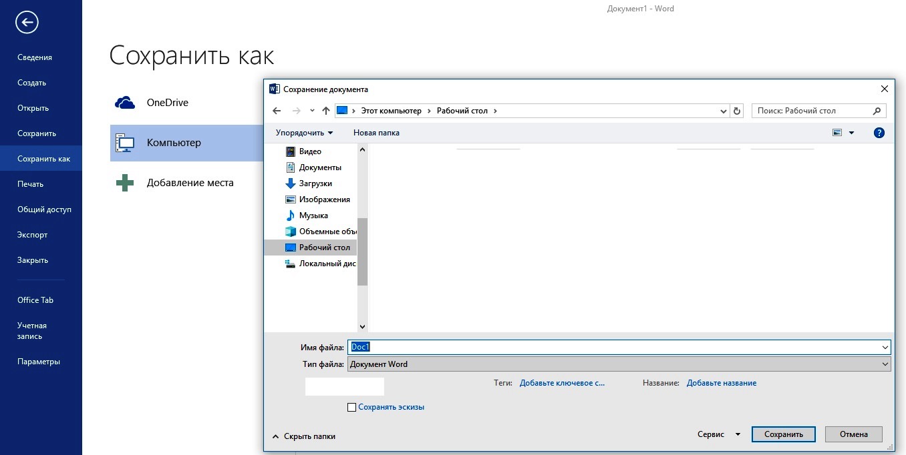The height and width of the screenshot is (455, 906).
Task: Click Сохранить in the backstage menu
Action: pos(37,133)
